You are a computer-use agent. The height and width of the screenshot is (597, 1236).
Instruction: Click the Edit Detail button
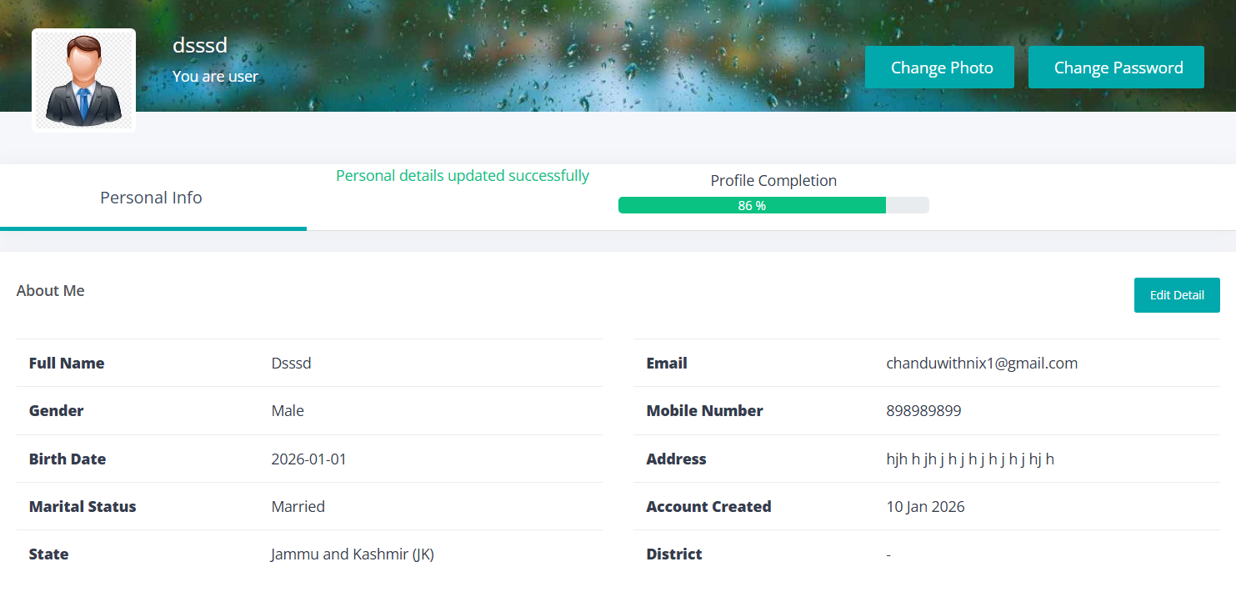[1176, 295]
